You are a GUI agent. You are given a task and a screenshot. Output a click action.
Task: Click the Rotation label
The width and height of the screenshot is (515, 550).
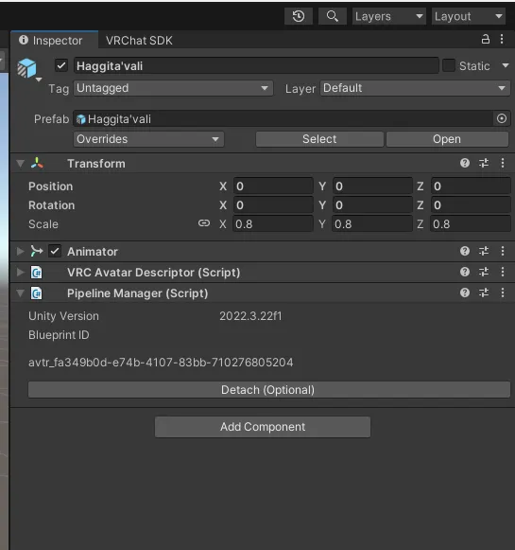pyautogui.click(x=51, y=205)
